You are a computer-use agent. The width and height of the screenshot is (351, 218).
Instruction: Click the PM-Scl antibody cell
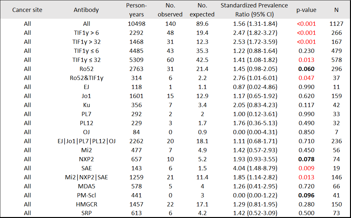[86, 195]
